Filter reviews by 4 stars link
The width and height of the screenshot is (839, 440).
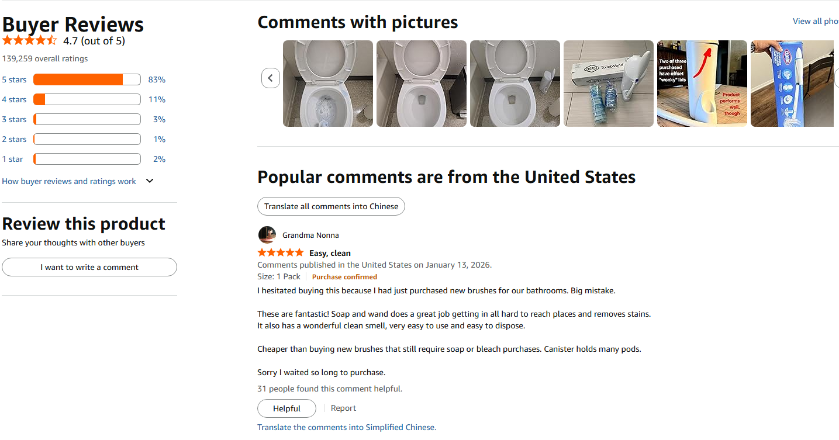[14, 99]
